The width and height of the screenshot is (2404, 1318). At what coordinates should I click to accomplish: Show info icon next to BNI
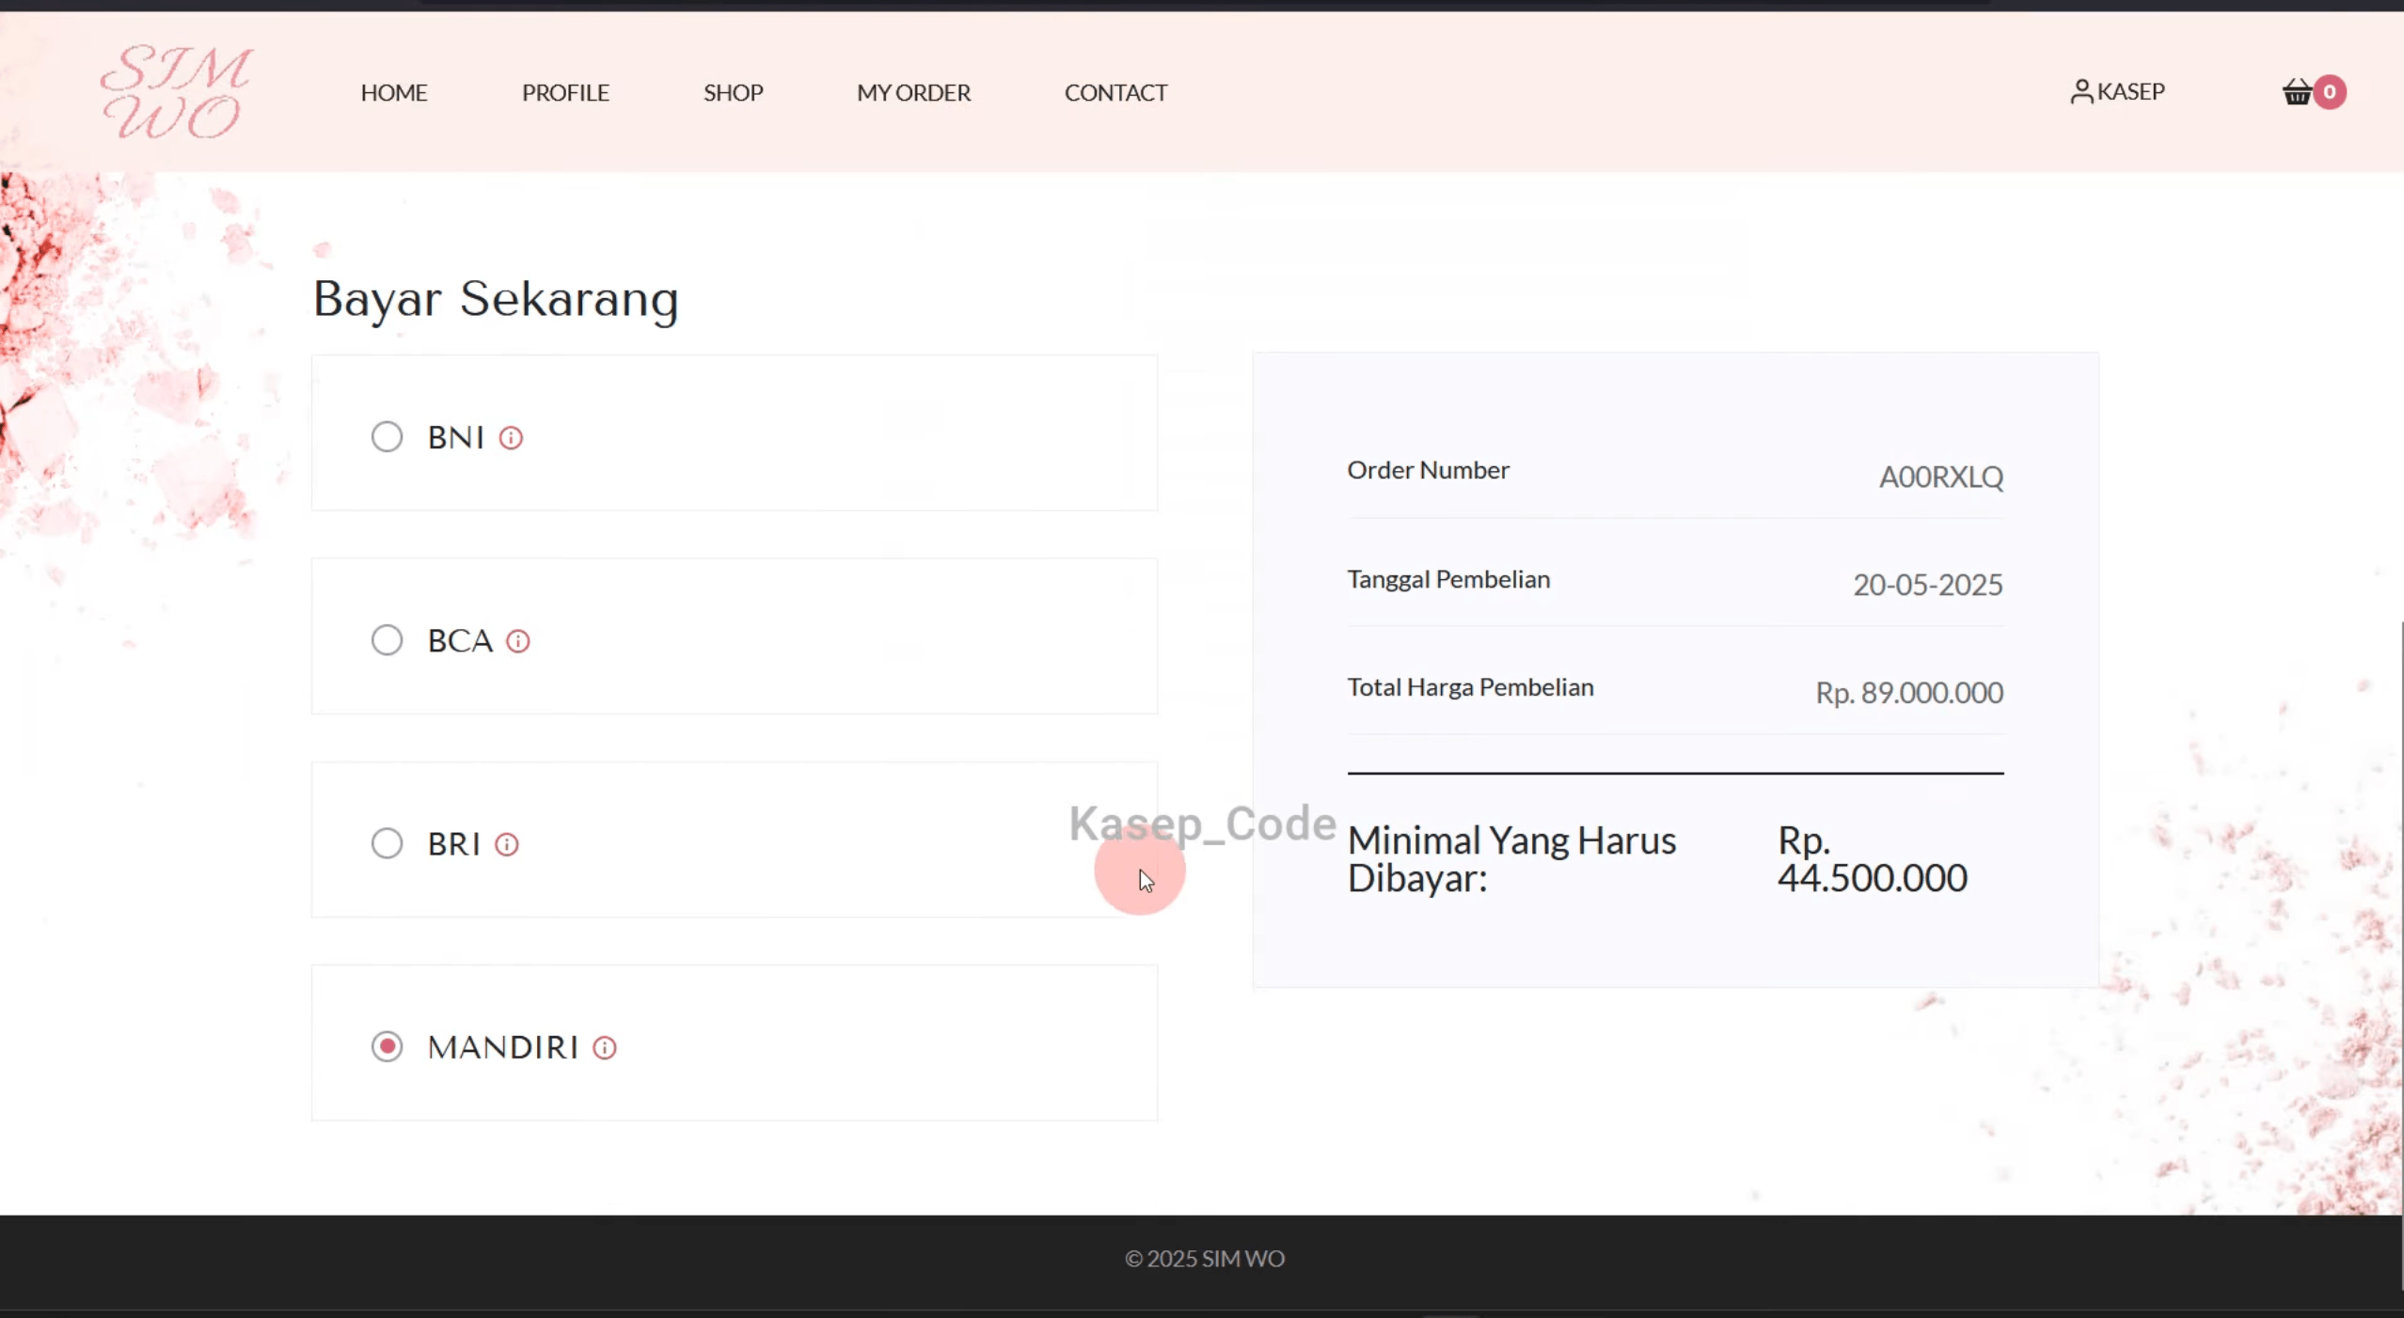(x=511, y=438)
